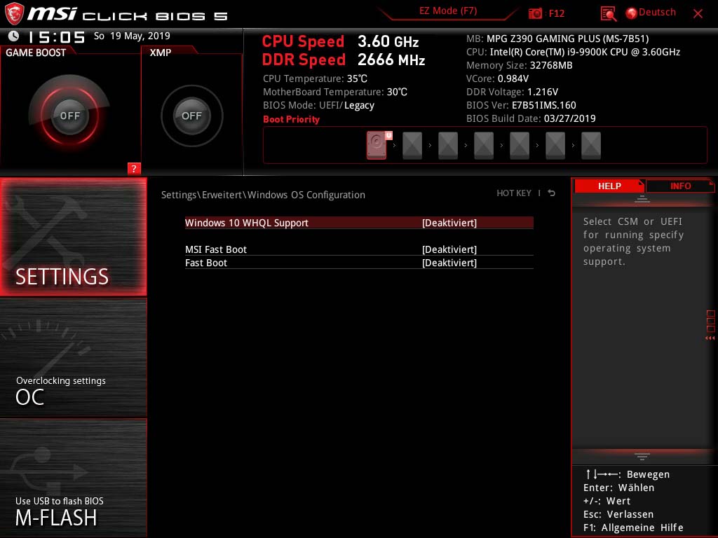Screen dimensions: 718x538
Task: Select the hard disk boot priority device
Action: (x=377, y=146)
